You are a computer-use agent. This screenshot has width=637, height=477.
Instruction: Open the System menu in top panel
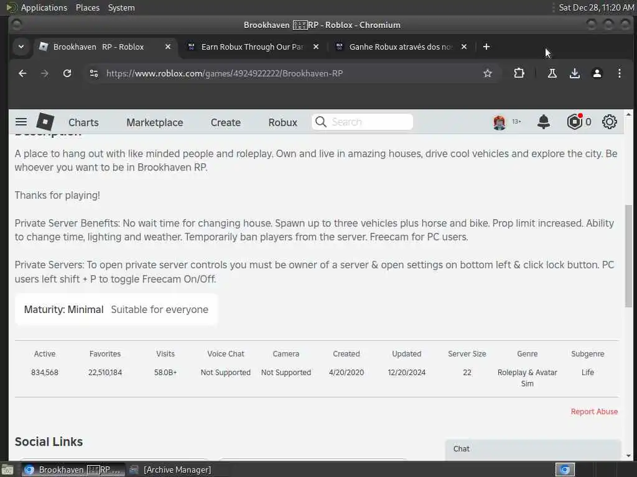point(121,7)
